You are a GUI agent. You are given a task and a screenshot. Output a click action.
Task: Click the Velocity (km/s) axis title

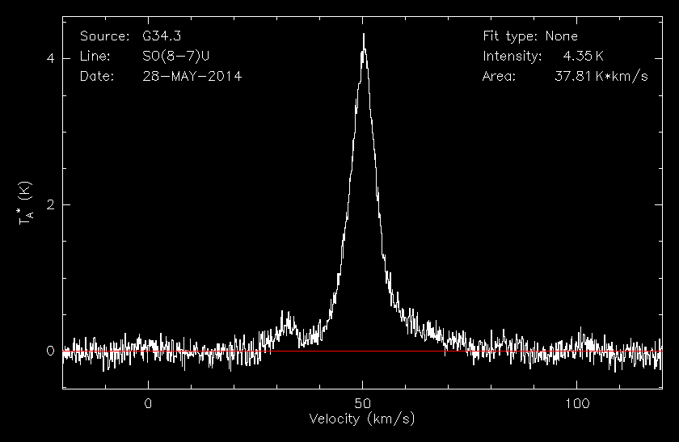(x=362, y=419)
